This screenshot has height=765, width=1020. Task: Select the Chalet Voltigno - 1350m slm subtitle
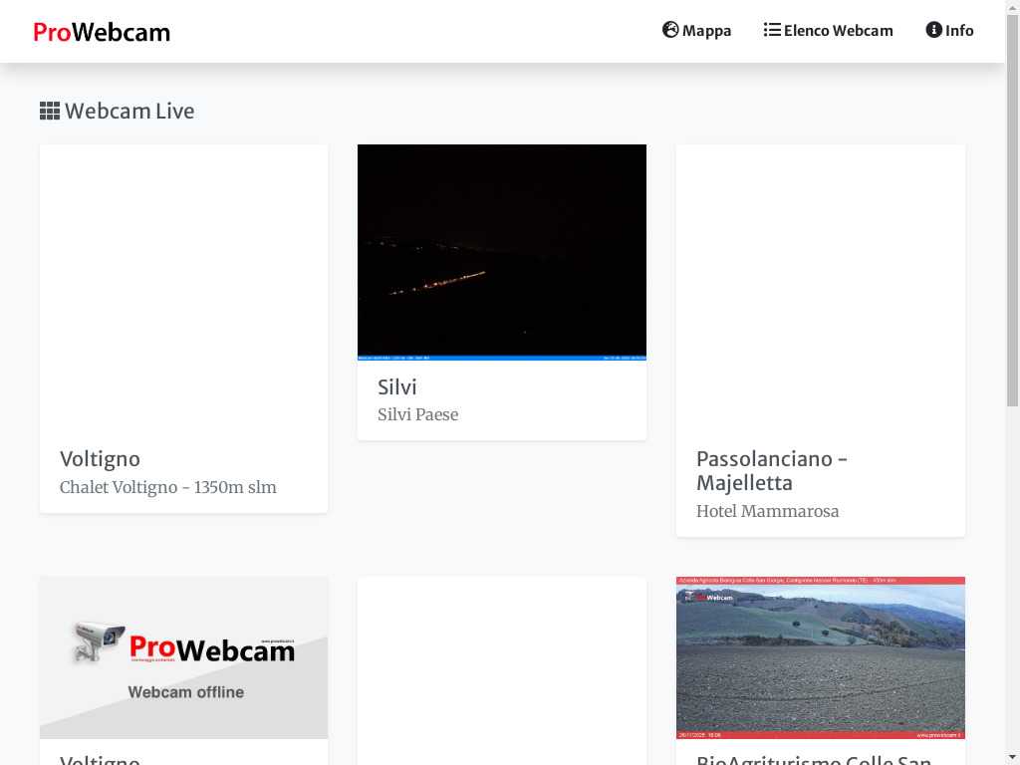tap(168, 488)
